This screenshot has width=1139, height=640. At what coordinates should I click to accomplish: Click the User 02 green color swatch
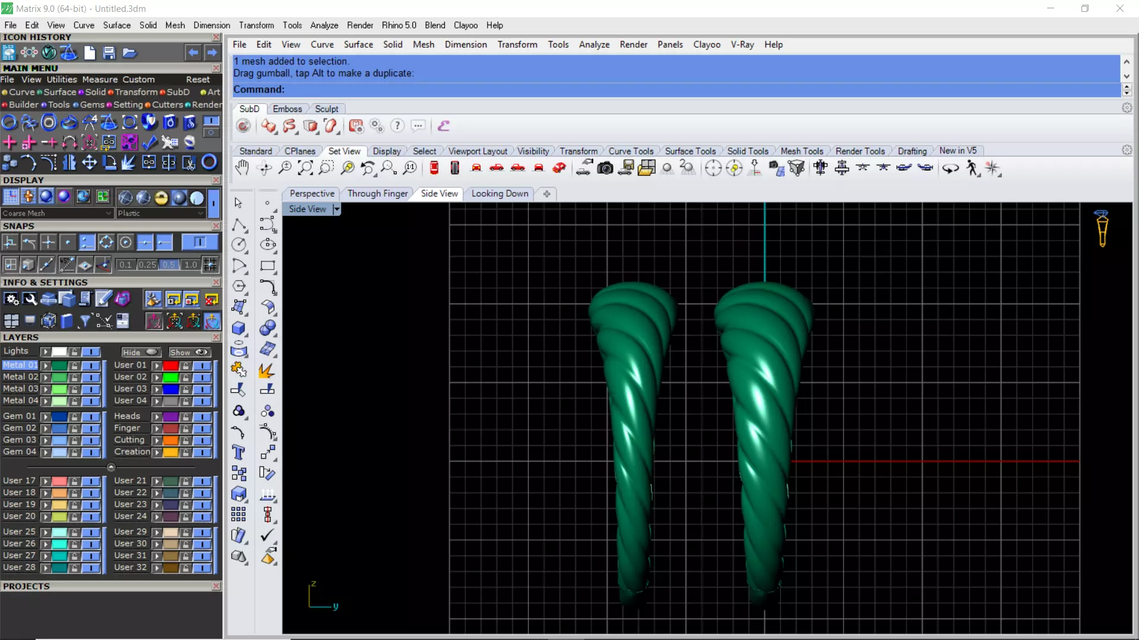click(170, 377)
